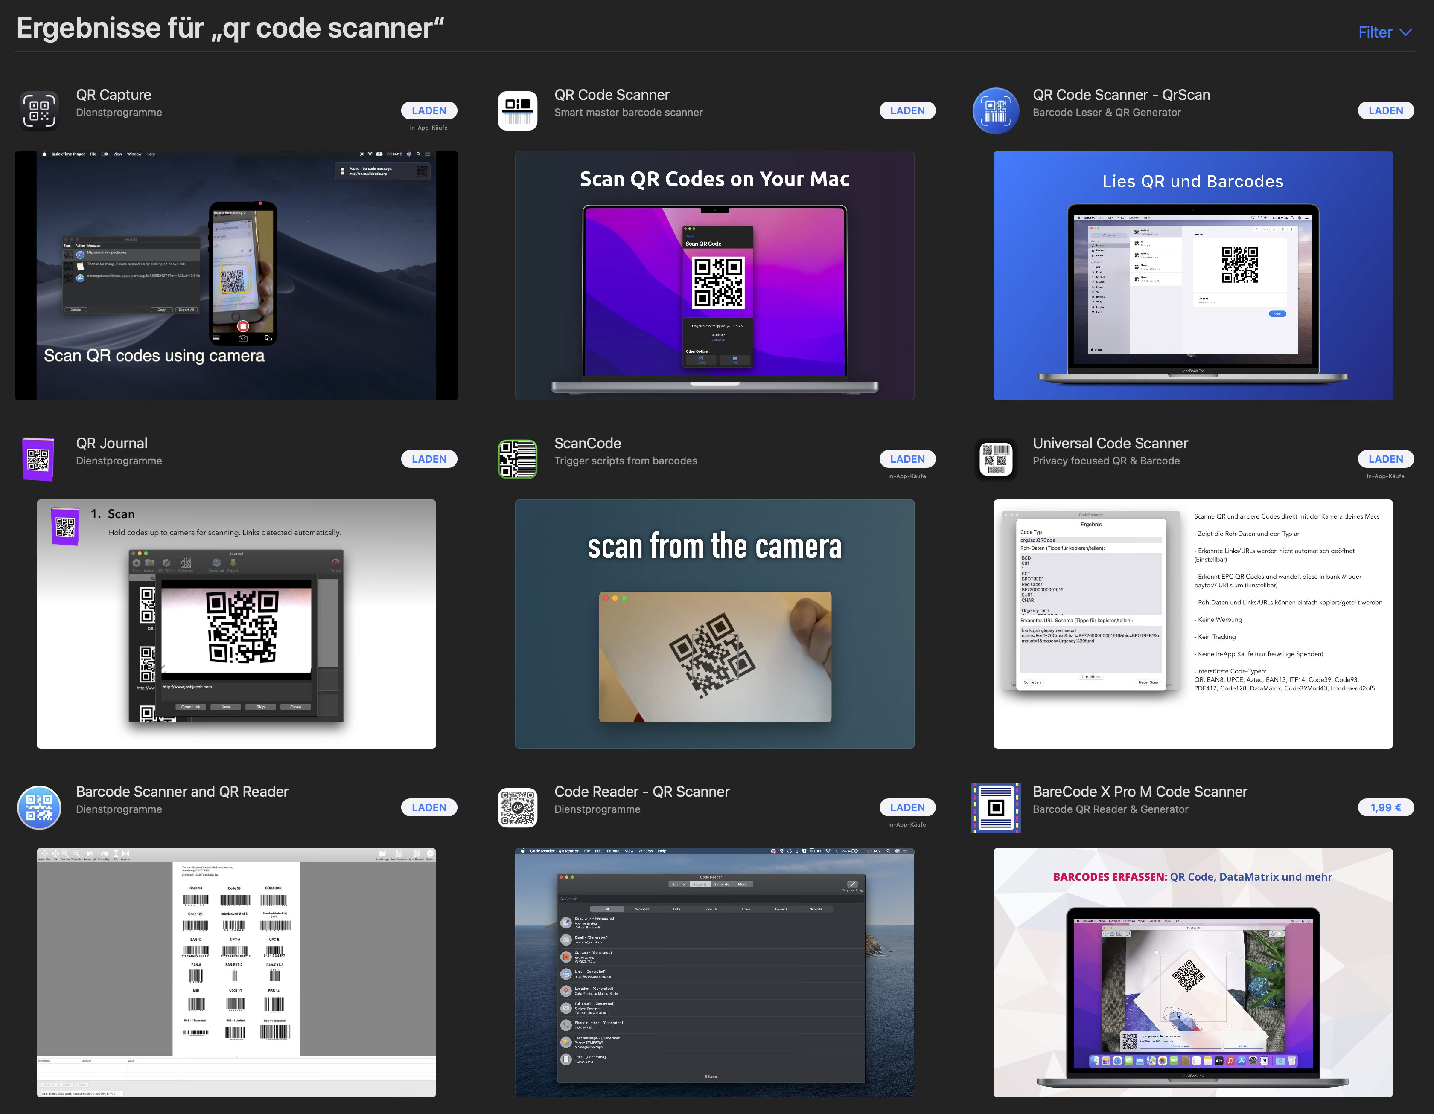Screen dimensions: 1434x1114
Task: Click Barcode Scanner and QR Reader icon
Action: point(39,807)
